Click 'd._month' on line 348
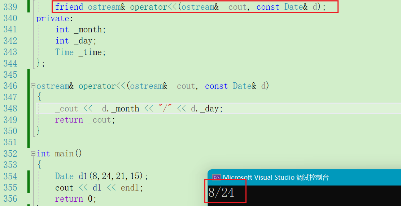The width and height of the screenshot is (401, 206). [x=121, y=109]
